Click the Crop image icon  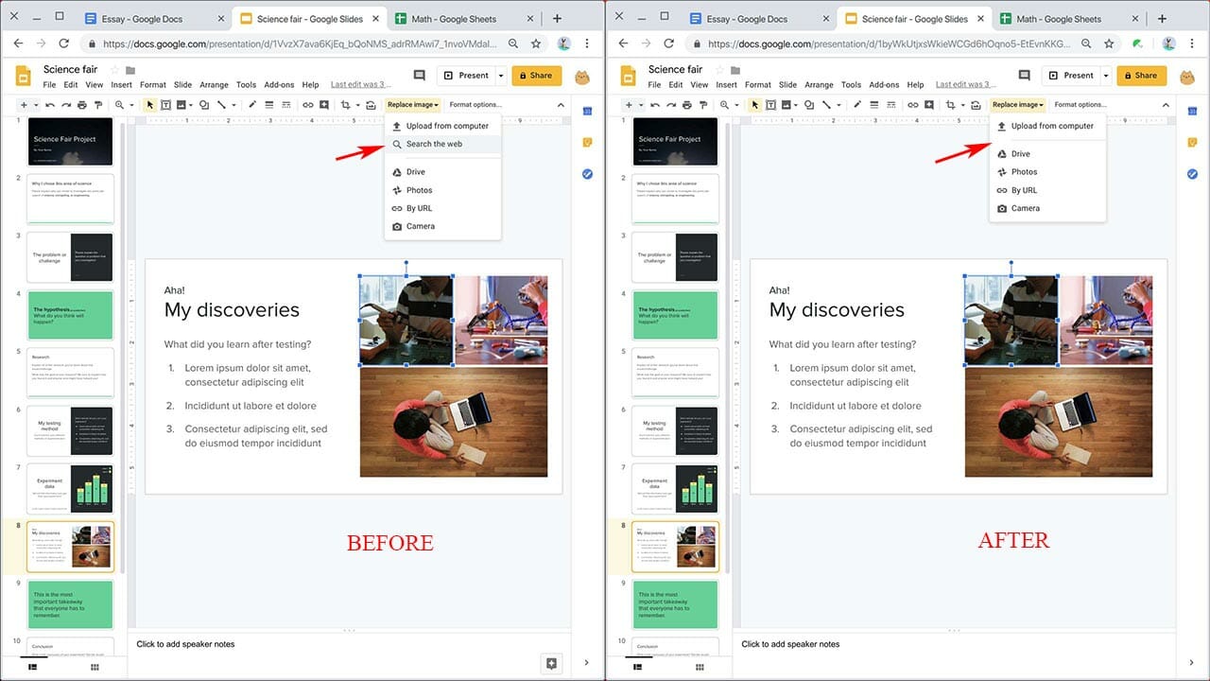click(347, 104)
